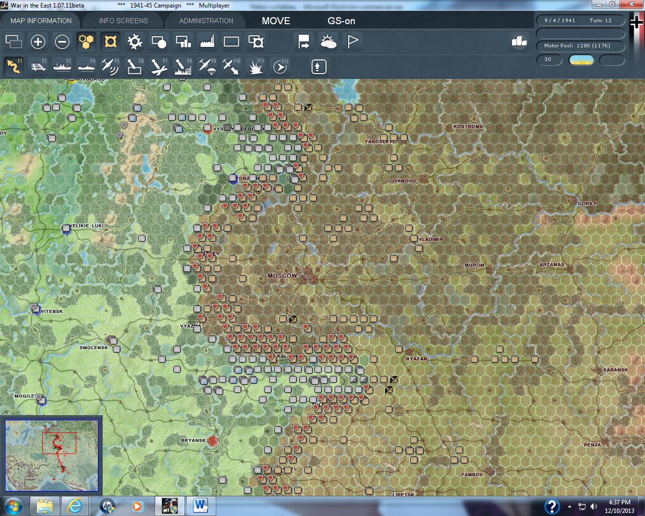Click the red Bryansk city hex
Image resolution: width=645 pixels, height=516 pixels.
[213, 441]
